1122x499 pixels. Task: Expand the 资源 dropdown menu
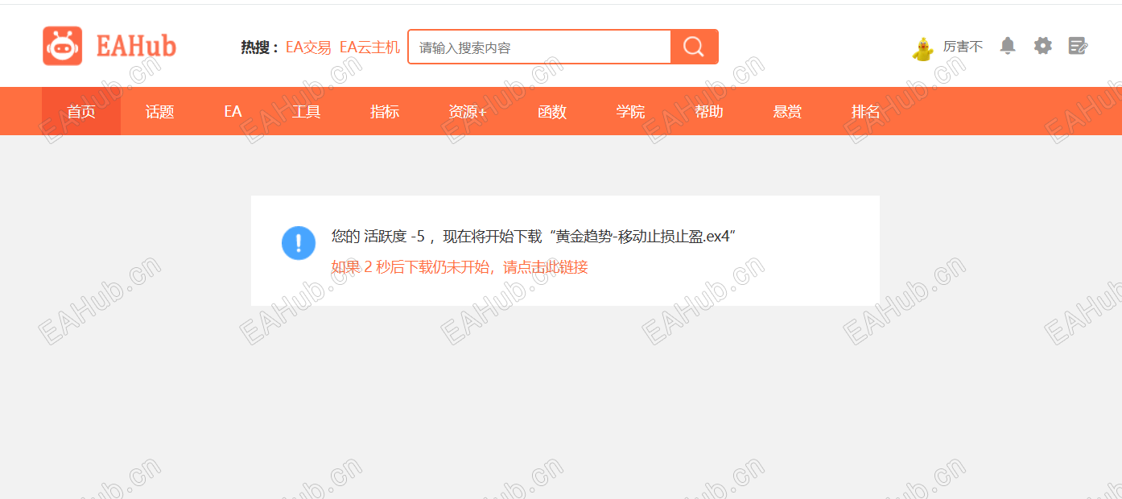tap(468, 112)
